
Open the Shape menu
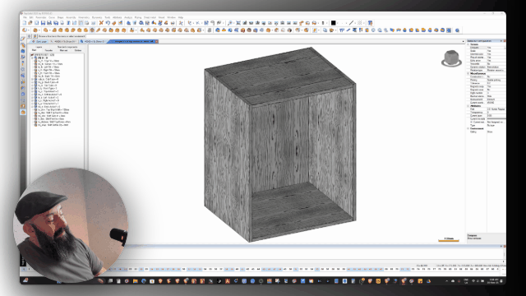[x=60, y=17]
